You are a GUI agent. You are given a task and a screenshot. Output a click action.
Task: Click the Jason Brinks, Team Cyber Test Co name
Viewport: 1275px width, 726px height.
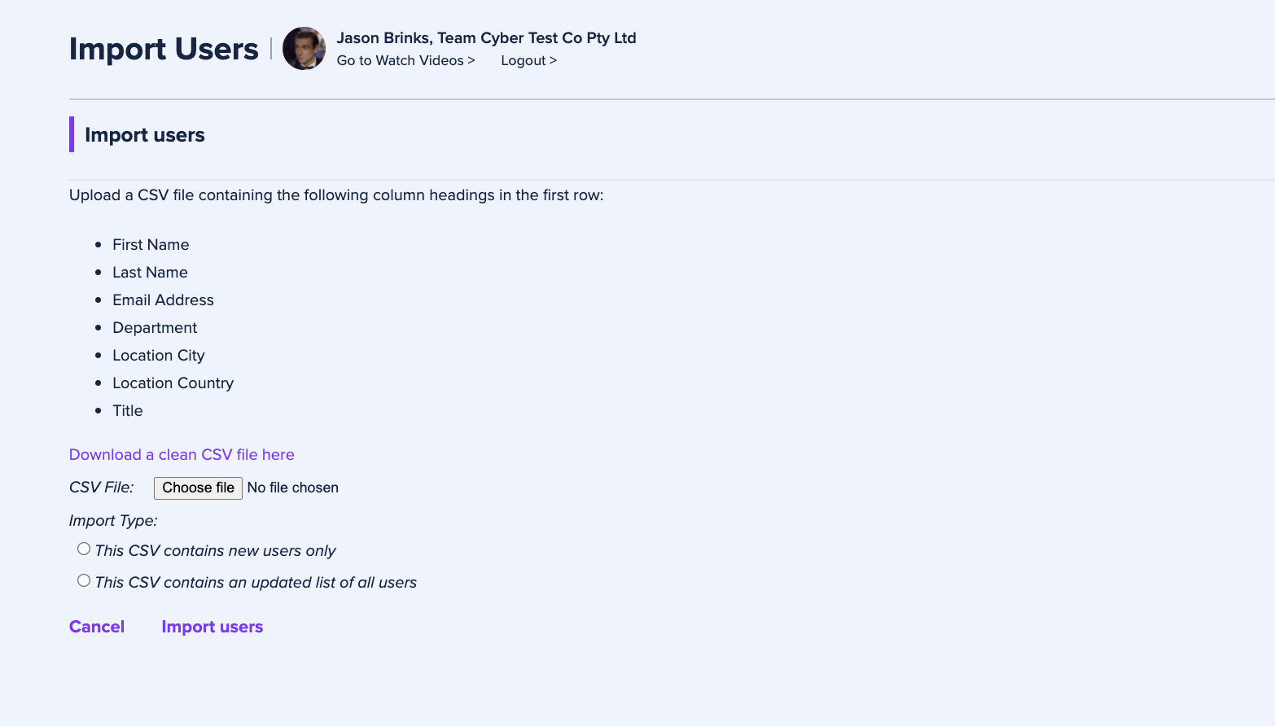(x=486, y=37)
